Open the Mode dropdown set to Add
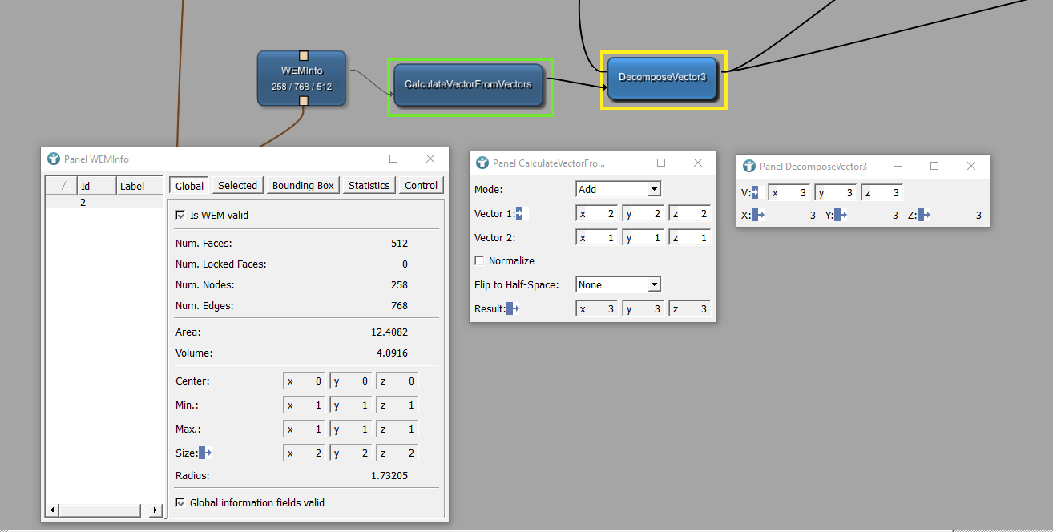1053x532 pixels. (618, 190)
